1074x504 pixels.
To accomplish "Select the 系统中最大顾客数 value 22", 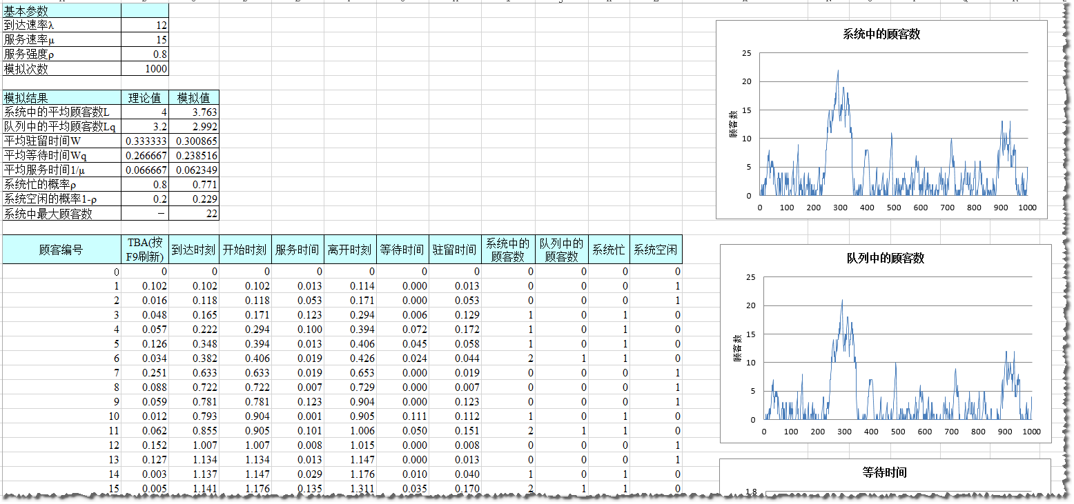I will click(194, 214).
